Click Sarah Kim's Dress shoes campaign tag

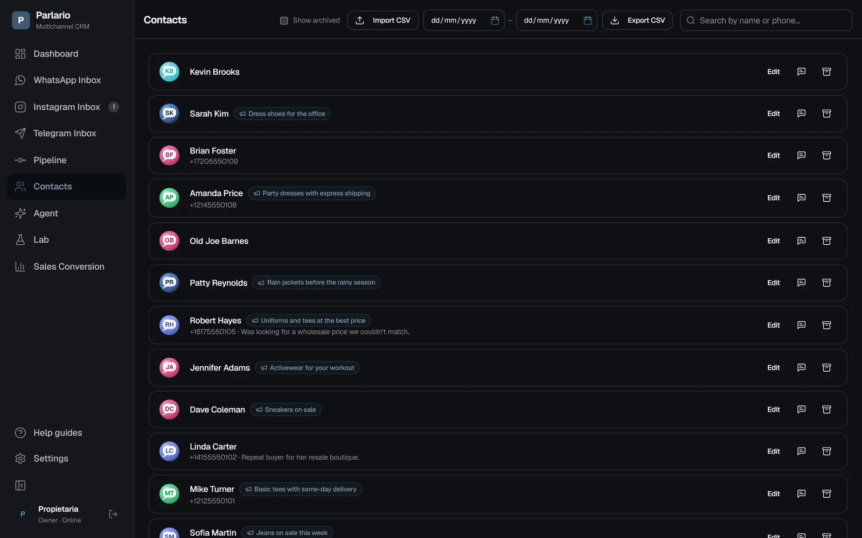[282, 114]
